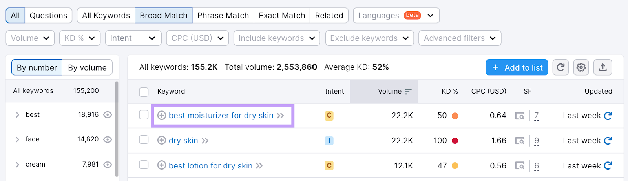
Task: Expand the 'best' keyword group
Action: pos(17,115)
